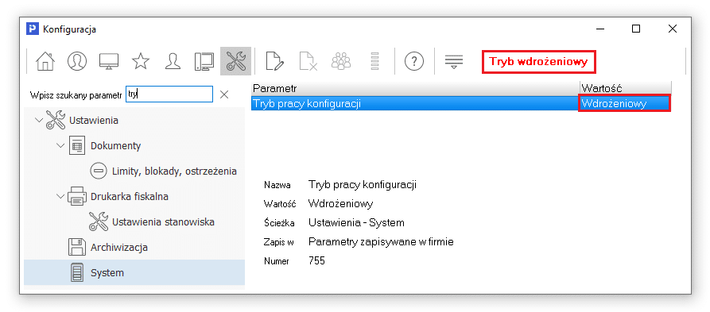Click the Ustawienia - System path text
Screen dimensions: 710x312
[356, 222]
